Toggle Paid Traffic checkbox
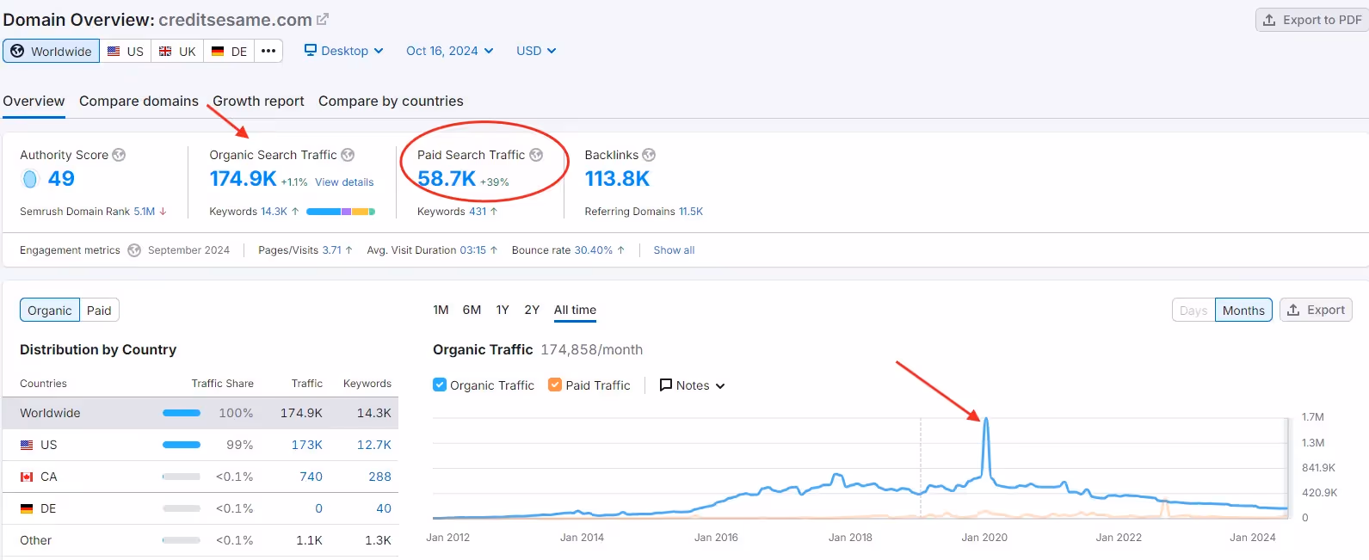Viewport: 1369px width, 560px height. click(x=555, y=385)
